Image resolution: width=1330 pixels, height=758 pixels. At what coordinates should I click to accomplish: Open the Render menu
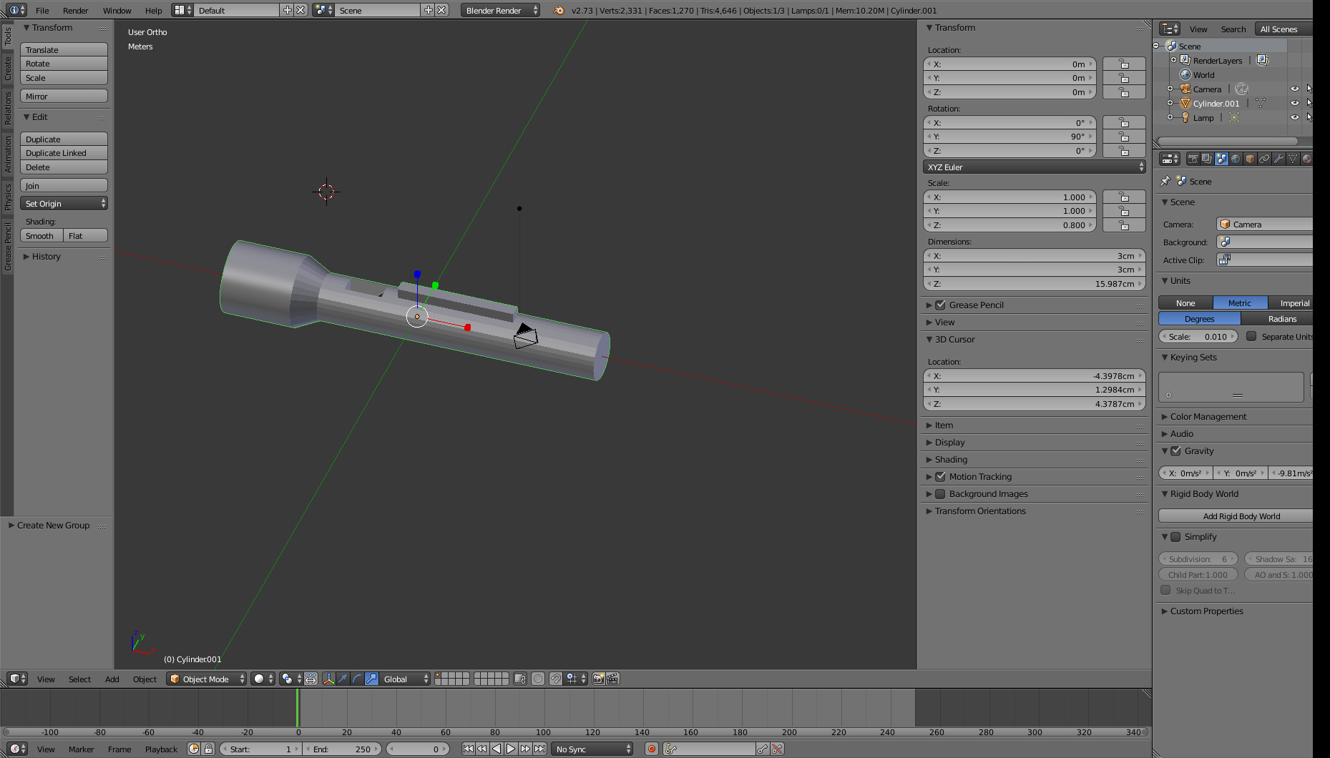75,10
